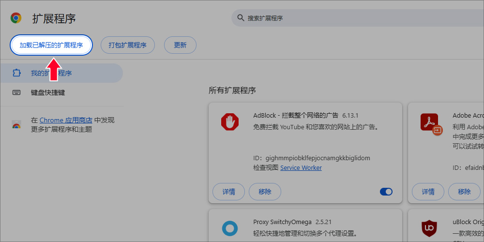
Task: Focus the 搜索扩展程序 search field
Action: [x=358, y=18]
